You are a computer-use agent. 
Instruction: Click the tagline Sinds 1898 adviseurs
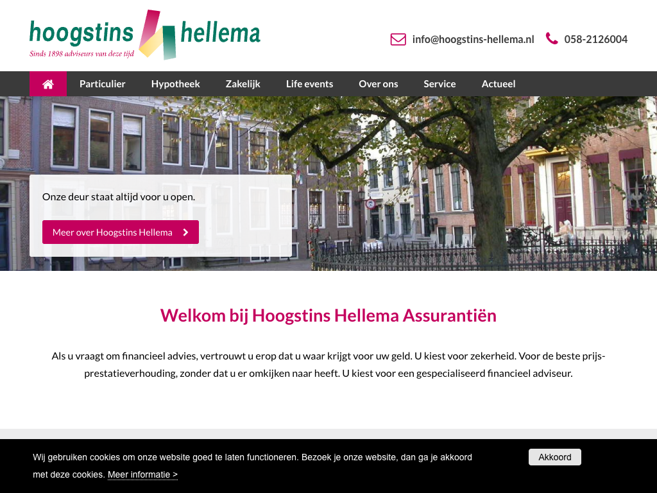[81, 54]
